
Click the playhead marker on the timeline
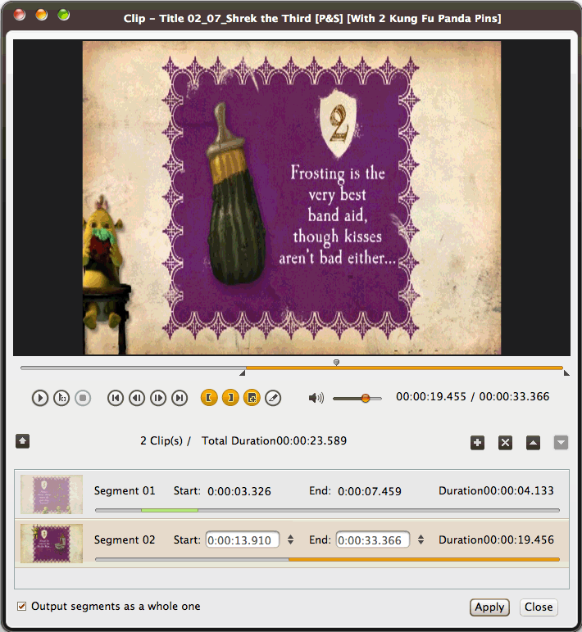336,363
